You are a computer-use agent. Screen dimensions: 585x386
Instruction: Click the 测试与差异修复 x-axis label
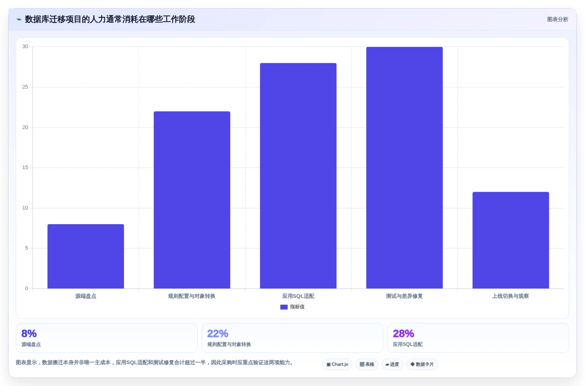pyautogui.click(x=404, y=296)
